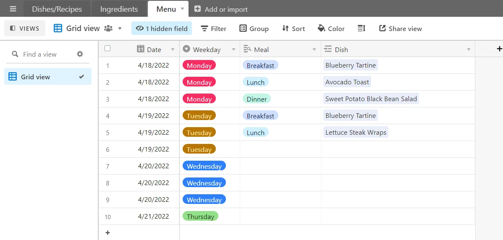Click the Lunch tag in row 5
Image resolution: width=503 pixels, height=240 pixels.
256,132
